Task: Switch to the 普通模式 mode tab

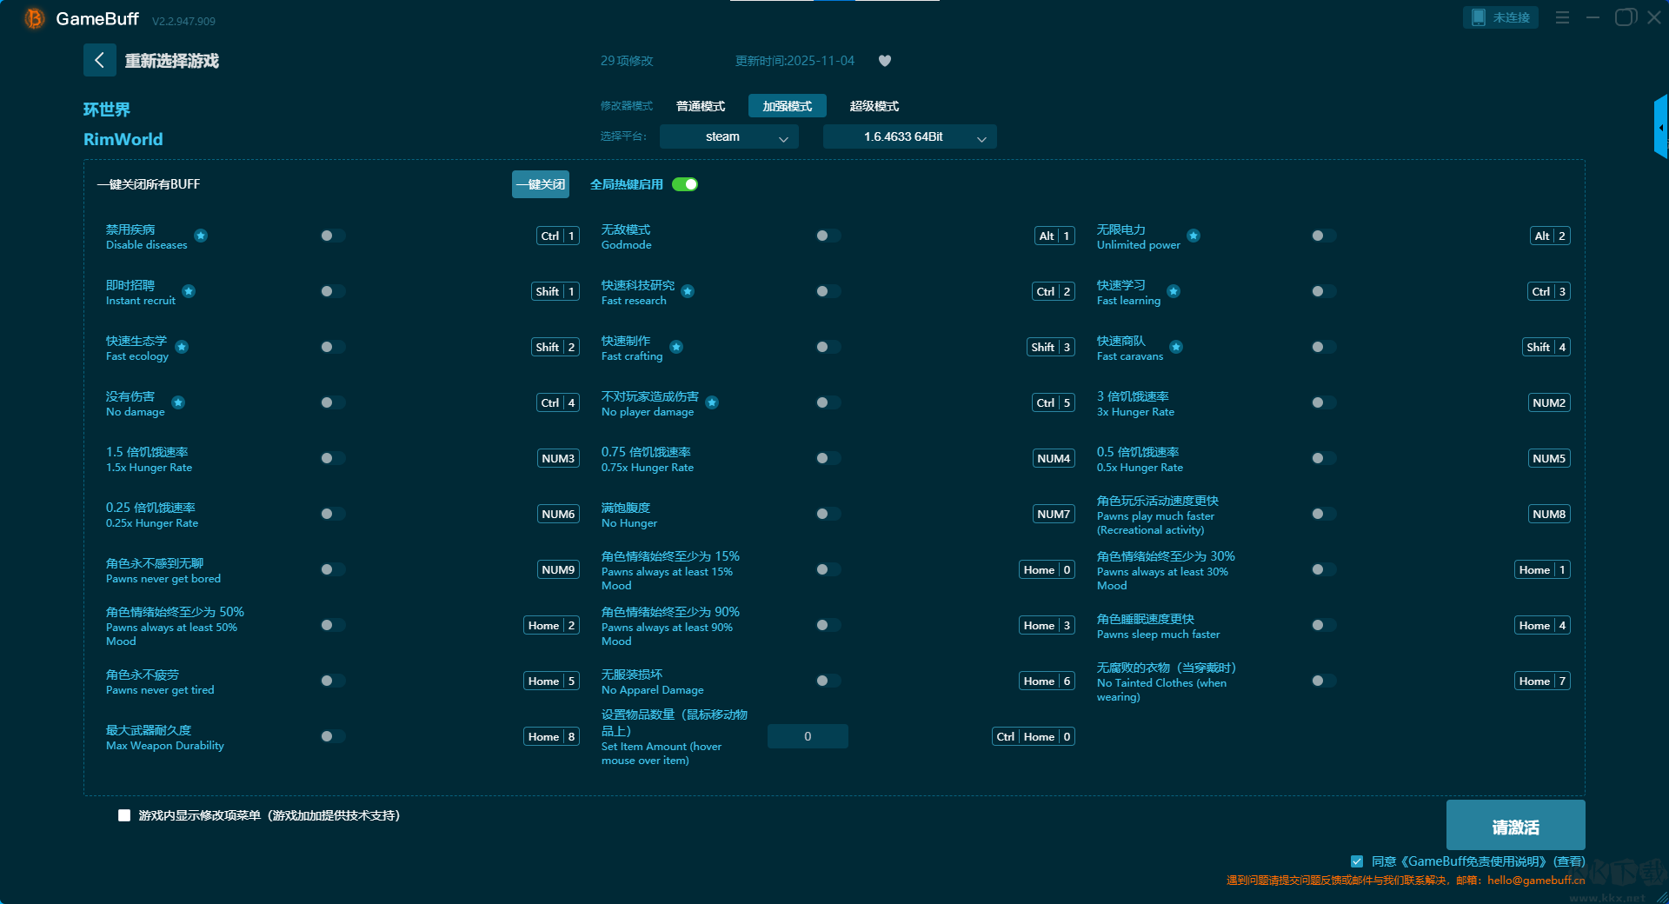Action: click(700, 105)
